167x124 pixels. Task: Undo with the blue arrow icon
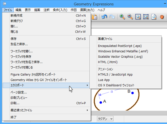tap(104, 17)
